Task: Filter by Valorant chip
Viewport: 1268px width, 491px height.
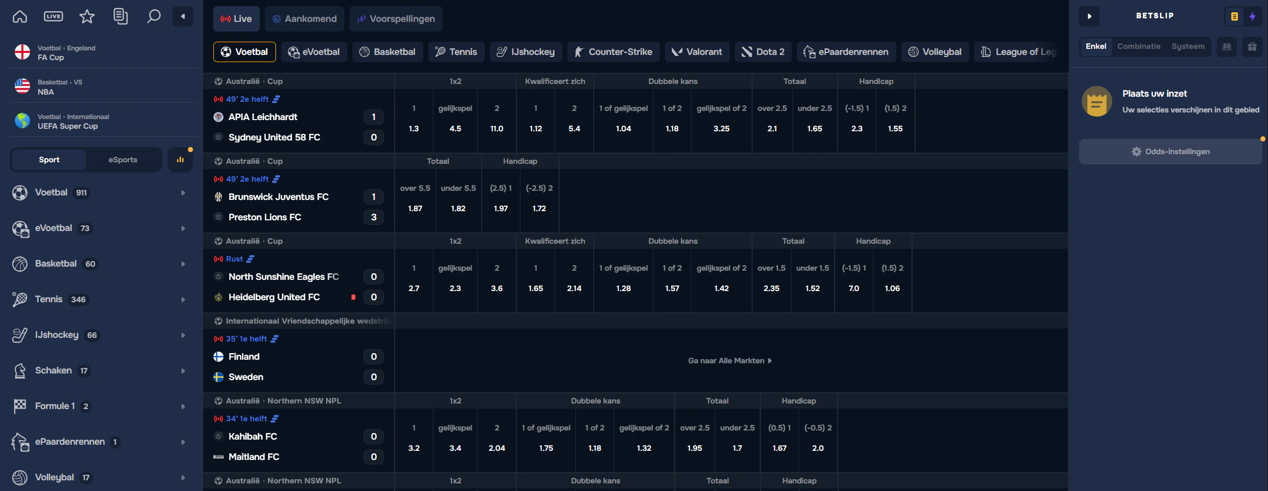Action: (x=697, y=52)
